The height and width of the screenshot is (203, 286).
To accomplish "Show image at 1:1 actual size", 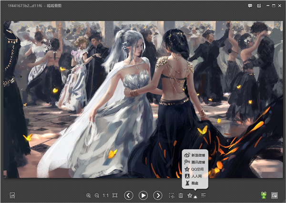I will tap(105, 195).
